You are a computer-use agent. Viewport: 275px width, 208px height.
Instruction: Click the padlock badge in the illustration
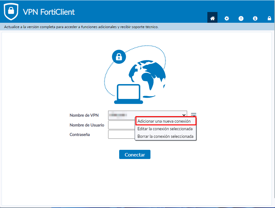point(119,57)
